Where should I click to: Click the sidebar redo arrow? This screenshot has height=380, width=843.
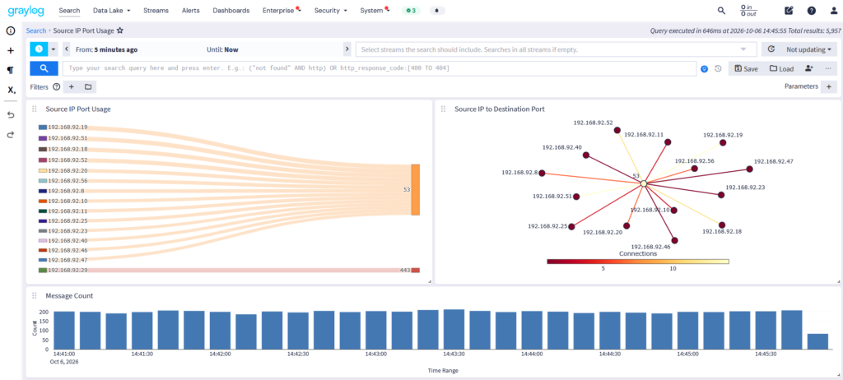coord(10,135)
